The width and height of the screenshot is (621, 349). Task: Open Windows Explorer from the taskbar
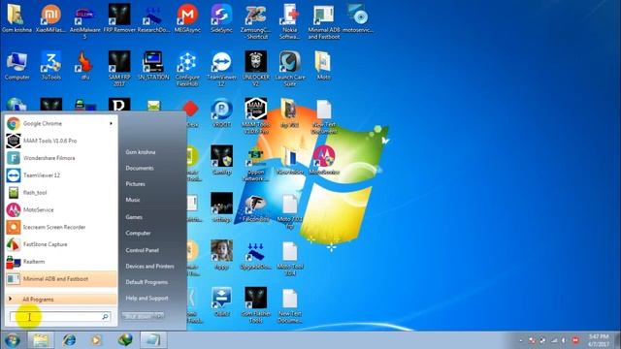pyautogui.click(x=41, y=340)
